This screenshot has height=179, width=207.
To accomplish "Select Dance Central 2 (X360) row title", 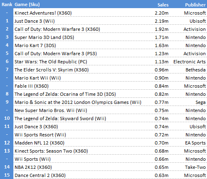I will 40,175.
